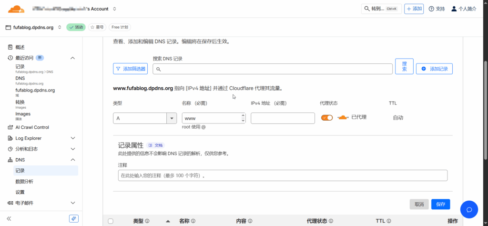
Task: Toggle the proxy status switch
Action: tap(327, 117)
